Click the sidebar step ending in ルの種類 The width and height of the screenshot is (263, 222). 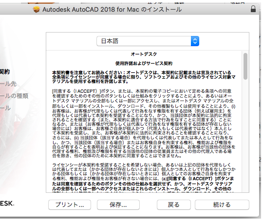(14, 96)
